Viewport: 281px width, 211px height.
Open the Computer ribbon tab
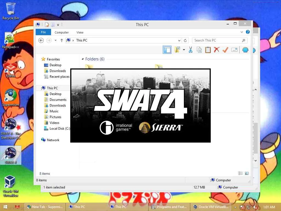pos(62,32)
